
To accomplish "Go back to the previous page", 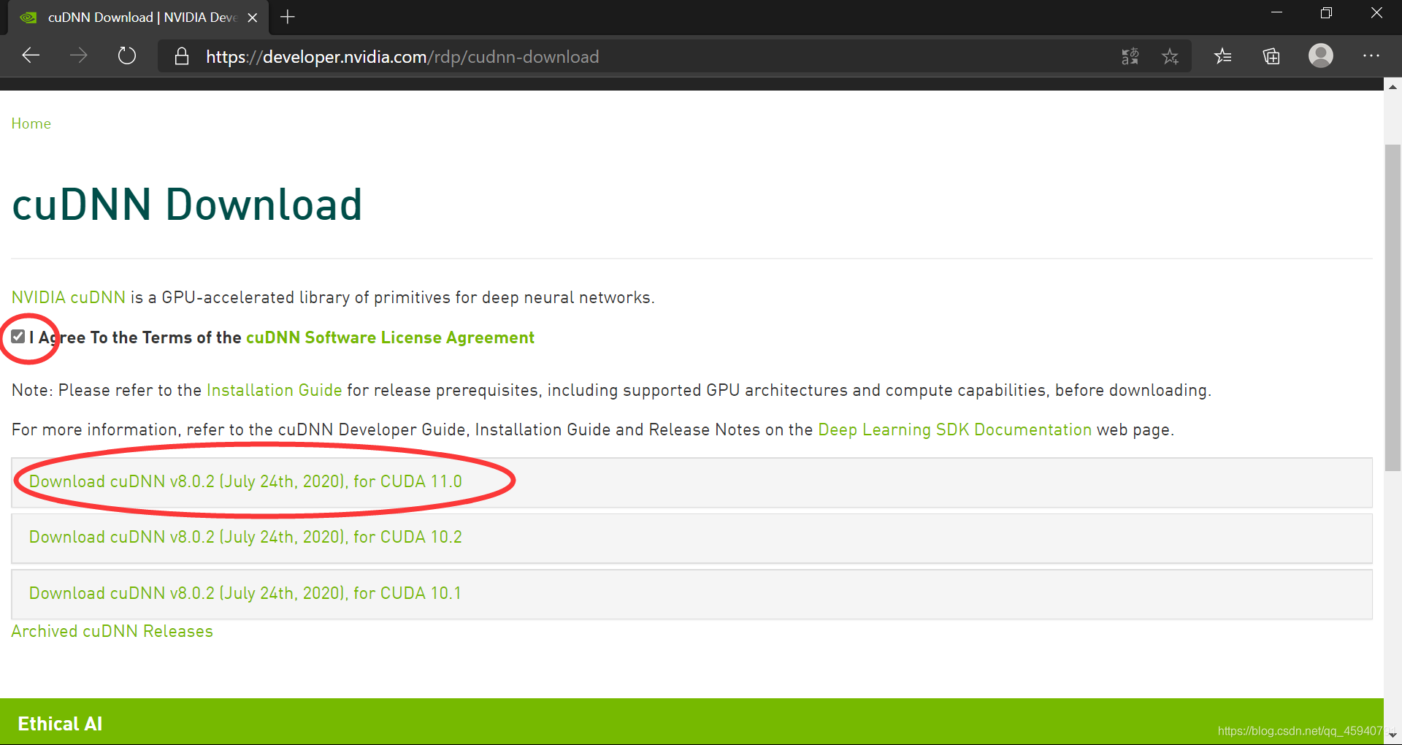I will click(31, 56).
